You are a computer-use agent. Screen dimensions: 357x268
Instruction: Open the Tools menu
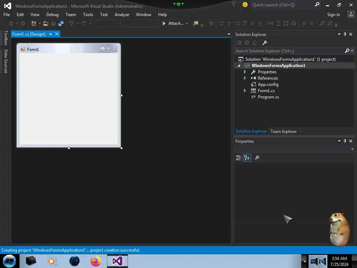88,15
